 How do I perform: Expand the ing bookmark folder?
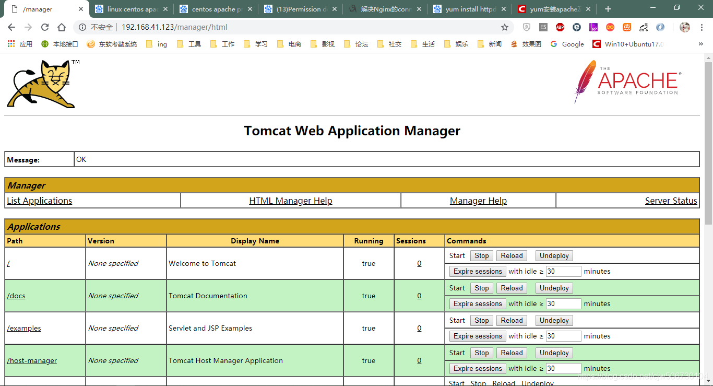pos(157,44)
